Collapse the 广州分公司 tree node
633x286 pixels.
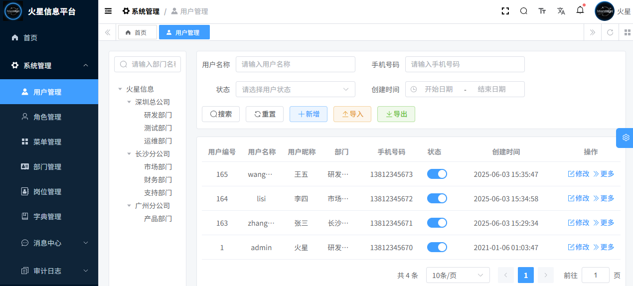click(x=129, y=206)
